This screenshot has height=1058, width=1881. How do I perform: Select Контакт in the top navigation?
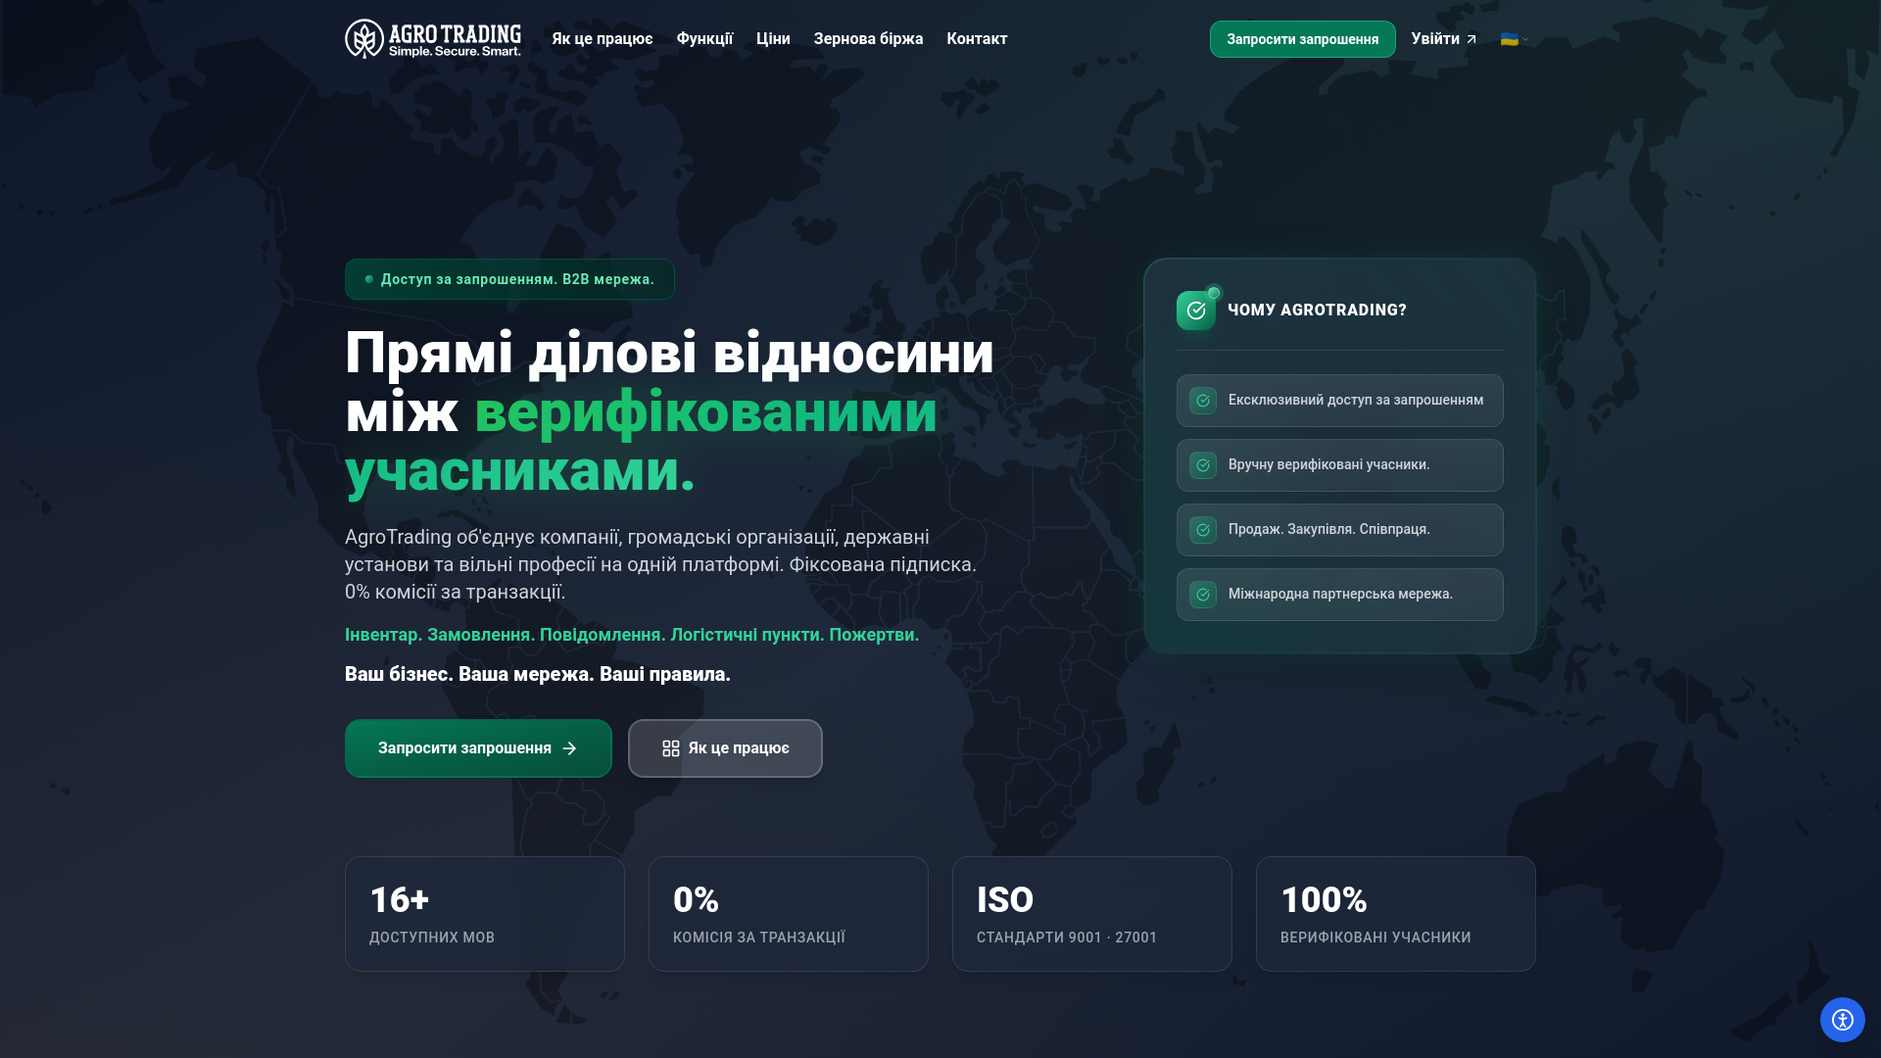[977, 39]
